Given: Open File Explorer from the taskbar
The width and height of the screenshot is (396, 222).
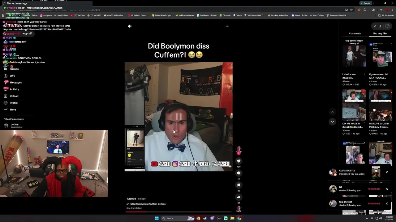Looking at the screenshot, I should point(232,218).
